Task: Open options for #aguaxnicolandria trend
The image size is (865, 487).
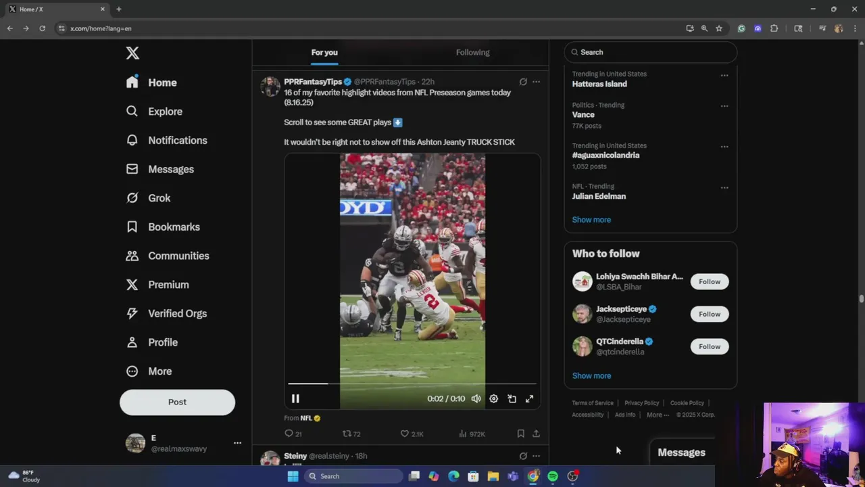Action: (724, 147)
